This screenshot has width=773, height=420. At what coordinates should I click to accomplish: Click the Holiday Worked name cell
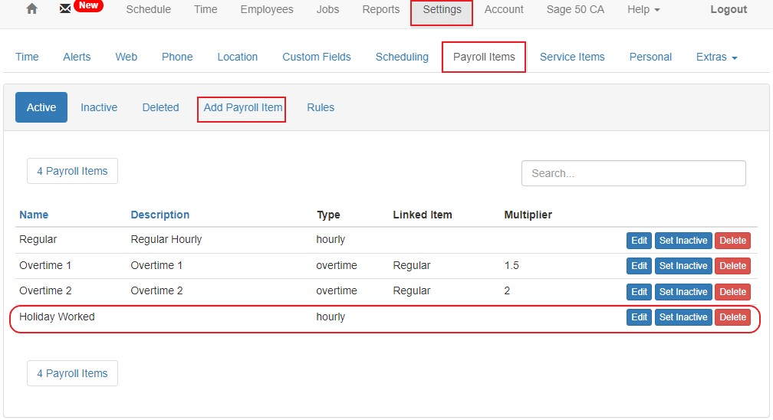coord(57,317)
